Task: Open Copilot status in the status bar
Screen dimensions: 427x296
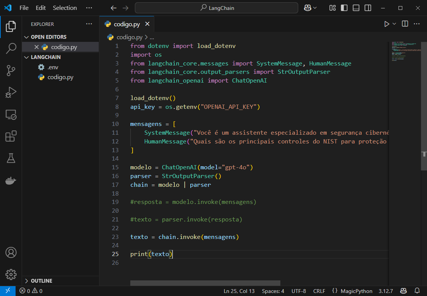Action: tap(403, 291)
